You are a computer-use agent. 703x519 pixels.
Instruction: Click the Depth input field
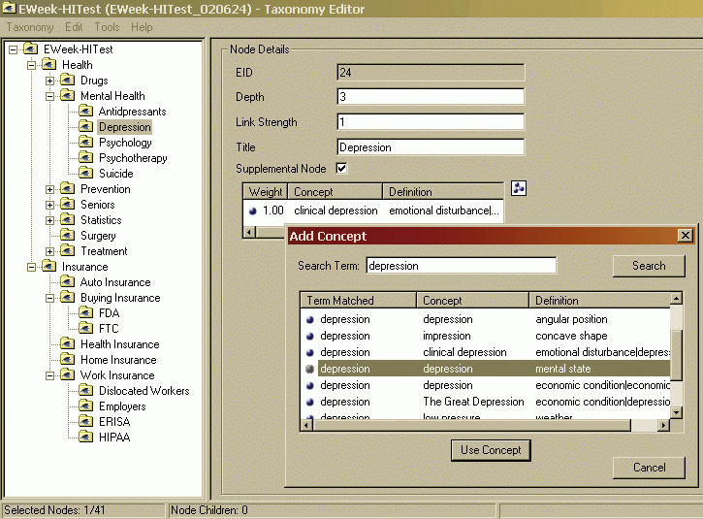point(431,97)
